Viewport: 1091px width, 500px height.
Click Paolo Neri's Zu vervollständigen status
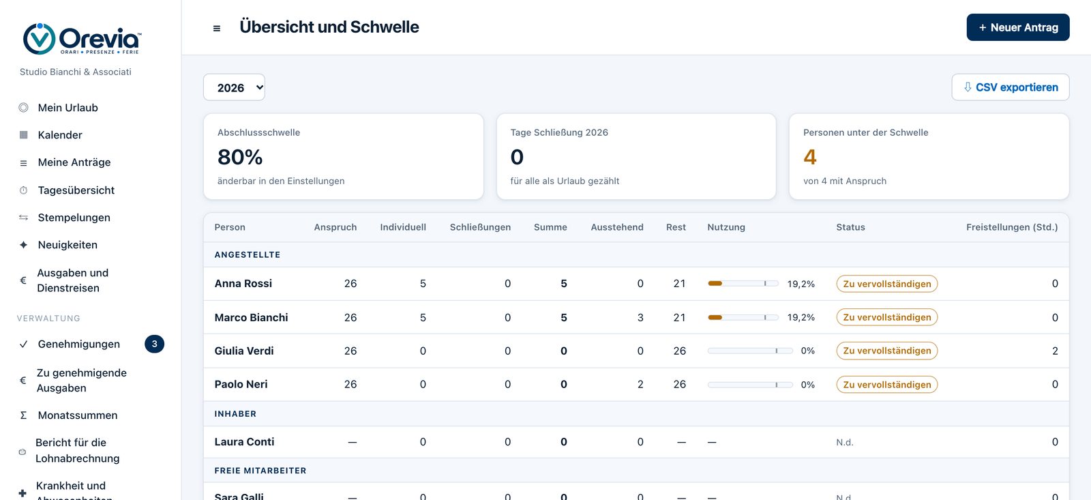click(887, 385)
